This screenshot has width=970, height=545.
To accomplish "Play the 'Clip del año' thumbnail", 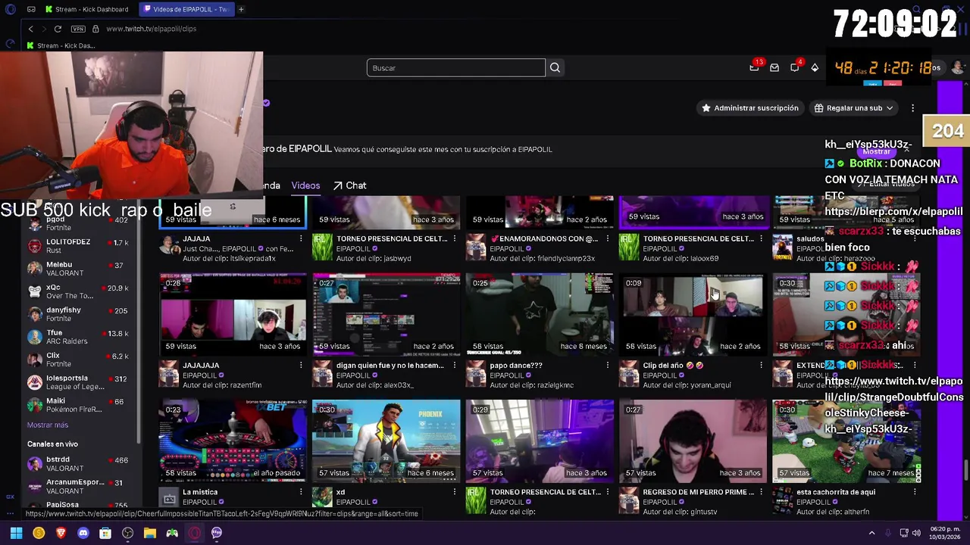I will coord(693,314).
